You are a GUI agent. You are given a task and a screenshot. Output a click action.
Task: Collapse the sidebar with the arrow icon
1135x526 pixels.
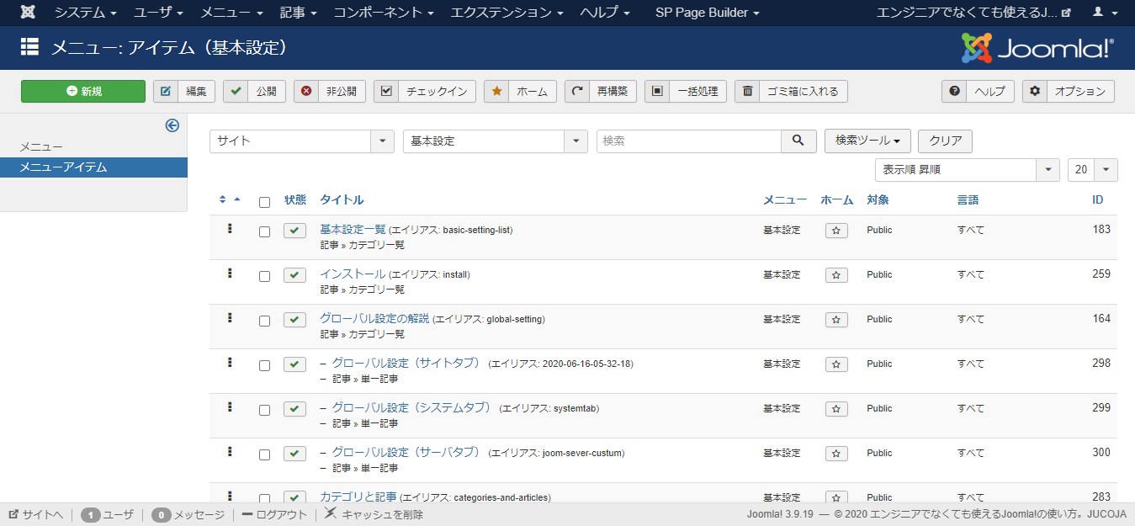coord(172,125)
